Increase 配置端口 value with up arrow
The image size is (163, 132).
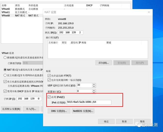tap(94, 90)
